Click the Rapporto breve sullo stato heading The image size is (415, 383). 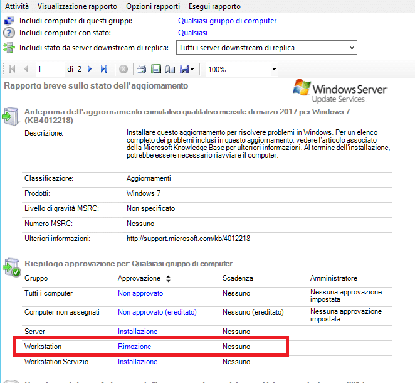pos(96,85)
